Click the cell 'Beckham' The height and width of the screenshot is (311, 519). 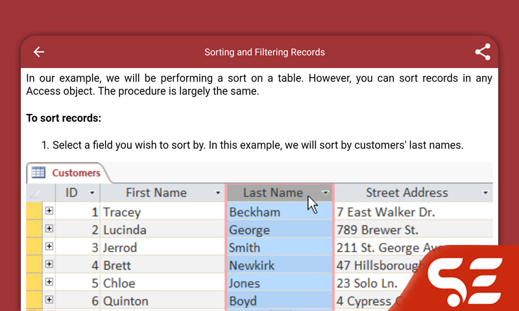280,212
